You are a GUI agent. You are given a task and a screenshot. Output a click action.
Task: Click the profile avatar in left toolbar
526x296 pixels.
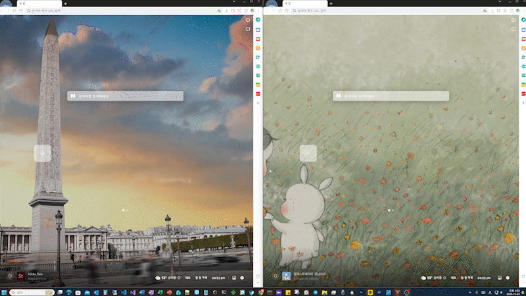[x=252, y=11]
